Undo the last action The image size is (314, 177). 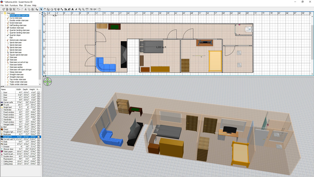[18, 9]
